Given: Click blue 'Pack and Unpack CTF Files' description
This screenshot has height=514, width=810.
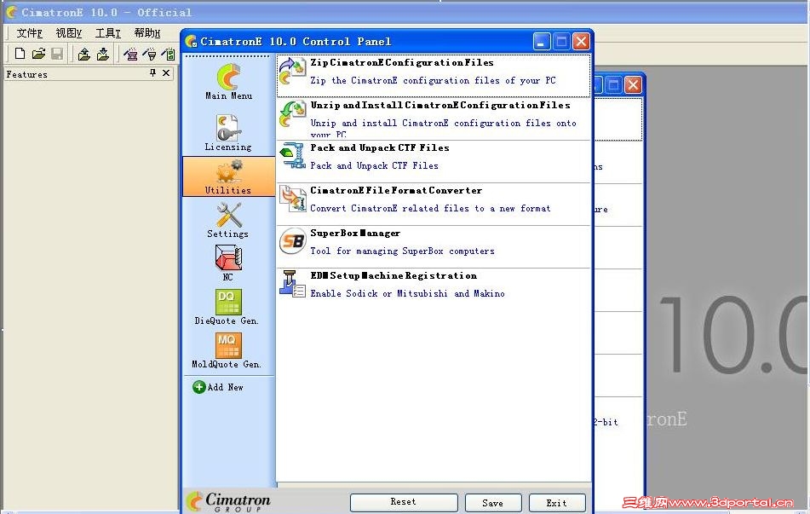Looking at the screenshot, I should pyautogui.click(x=374, y=165).
